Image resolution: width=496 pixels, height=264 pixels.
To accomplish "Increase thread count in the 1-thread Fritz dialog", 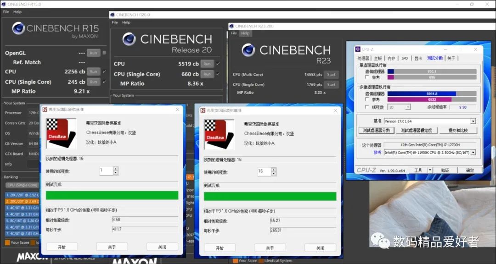I will tap(115, 169).
